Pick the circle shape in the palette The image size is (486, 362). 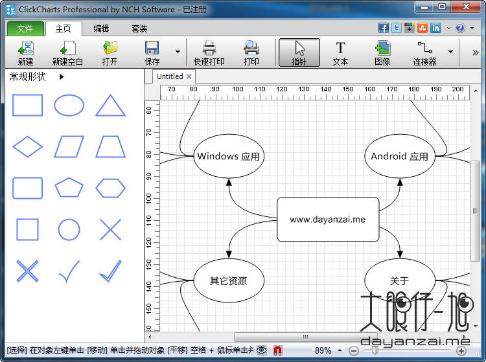click(x=69, y=229)
